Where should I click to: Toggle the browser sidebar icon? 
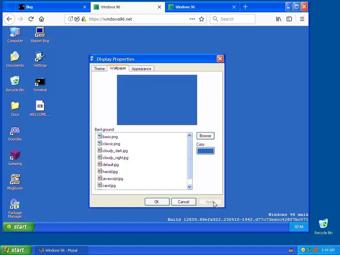(x=289, y=19)
